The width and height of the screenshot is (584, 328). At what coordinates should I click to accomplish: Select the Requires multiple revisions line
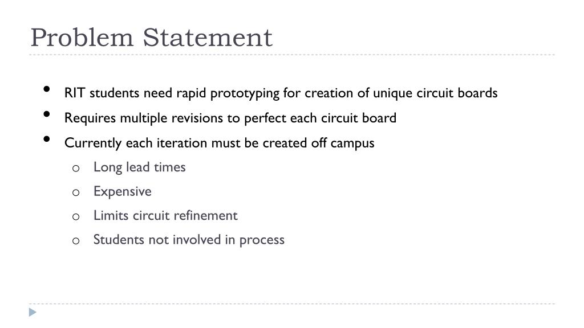click(230, 118)
